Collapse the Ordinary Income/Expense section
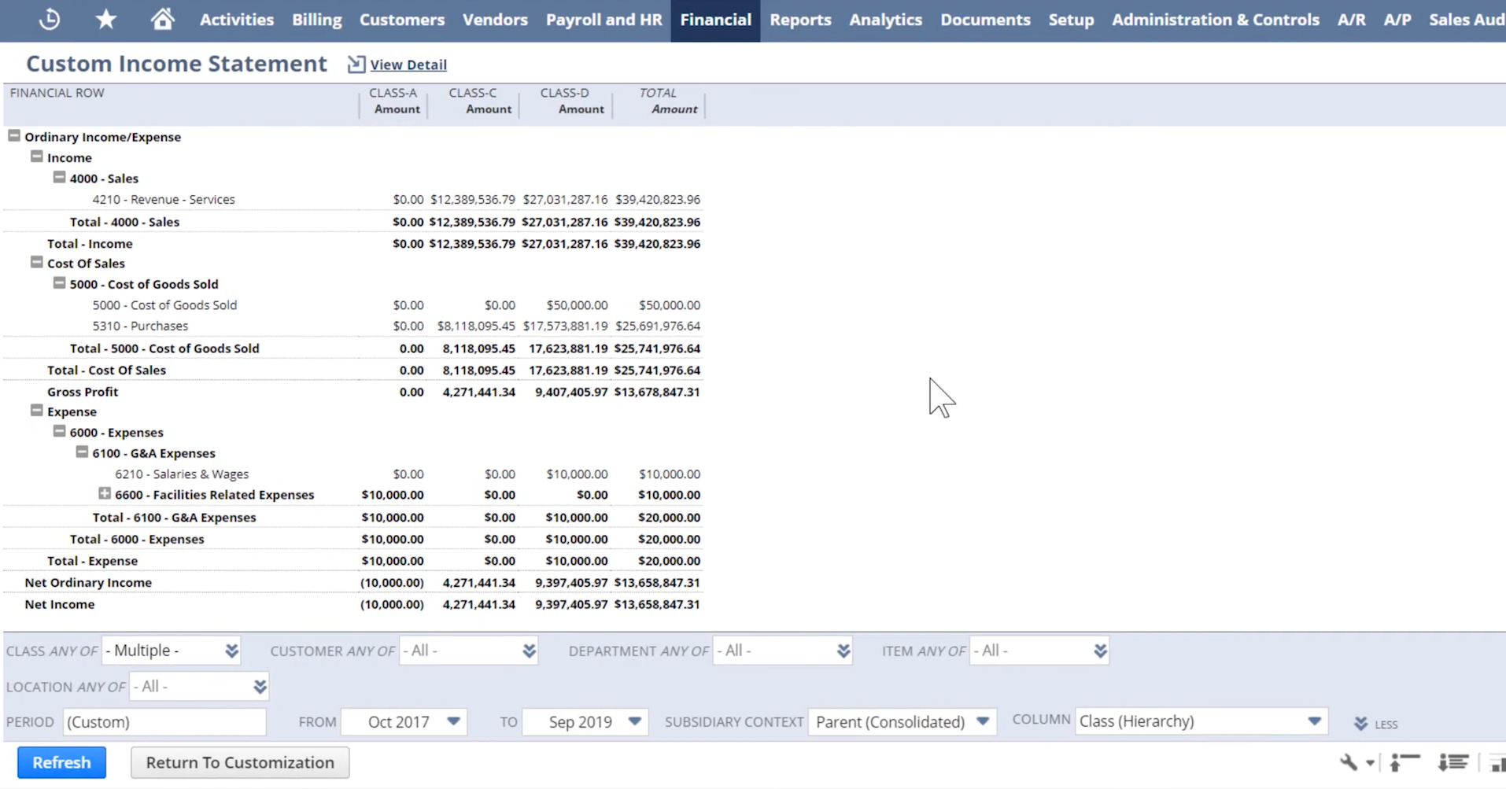Screen dimensions: 1506x789 (14, 136)
